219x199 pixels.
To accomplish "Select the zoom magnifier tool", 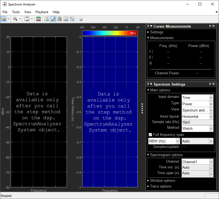I will click(15, 19).
